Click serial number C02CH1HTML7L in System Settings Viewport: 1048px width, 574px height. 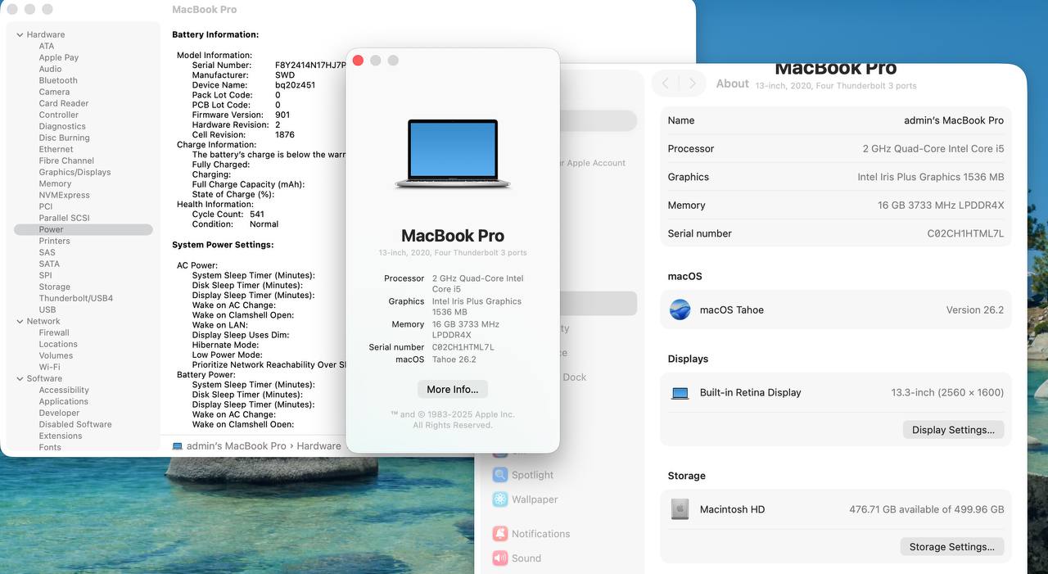965,233
